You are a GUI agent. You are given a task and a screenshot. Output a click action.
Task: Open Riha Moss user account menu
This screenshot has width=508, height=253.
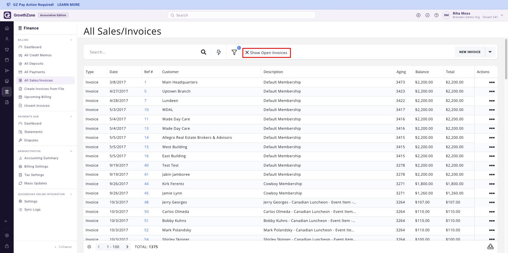[x=473, y=15]
